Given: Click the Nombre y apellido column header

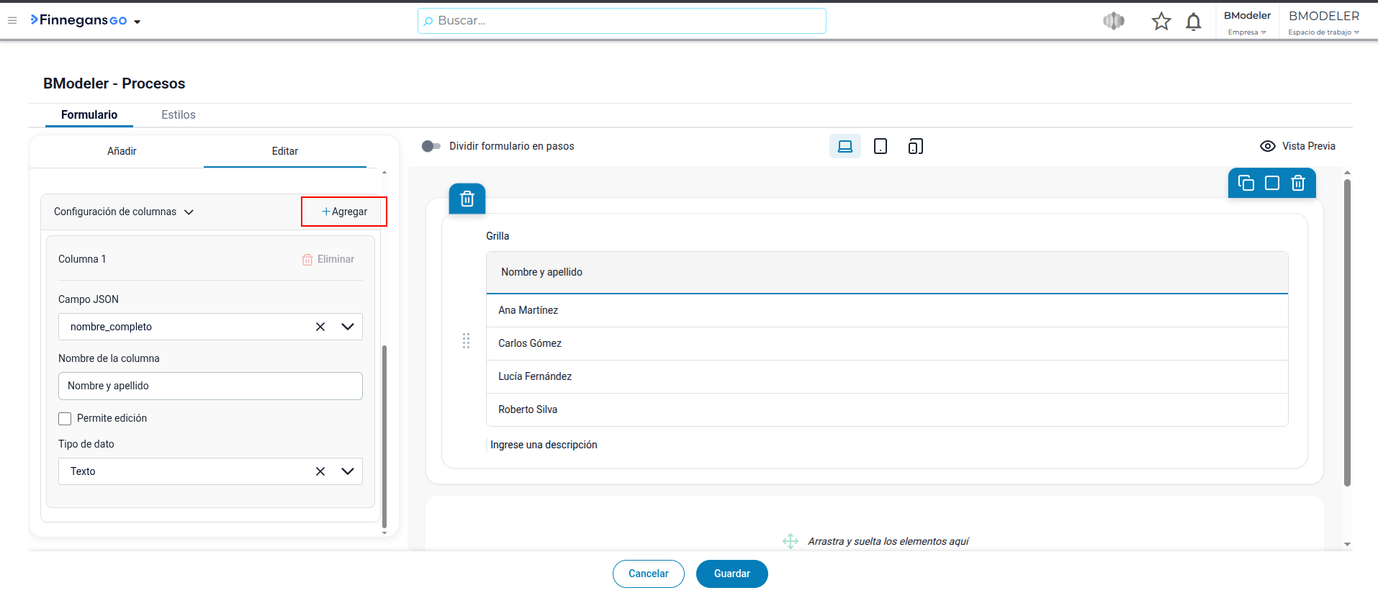Looking at the screenshot, I should coord(887,272).
